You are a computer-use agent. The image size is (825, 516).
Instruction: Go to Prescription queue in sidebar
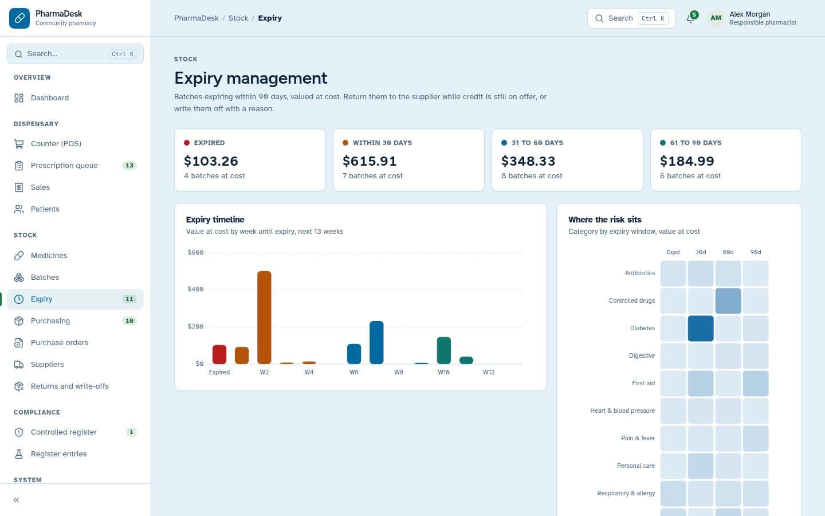(x=75, y=166)
